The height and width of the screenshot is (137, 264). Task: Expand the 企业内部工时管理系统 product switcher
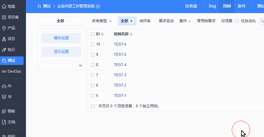pyautogui.click(x=98, y=6)
